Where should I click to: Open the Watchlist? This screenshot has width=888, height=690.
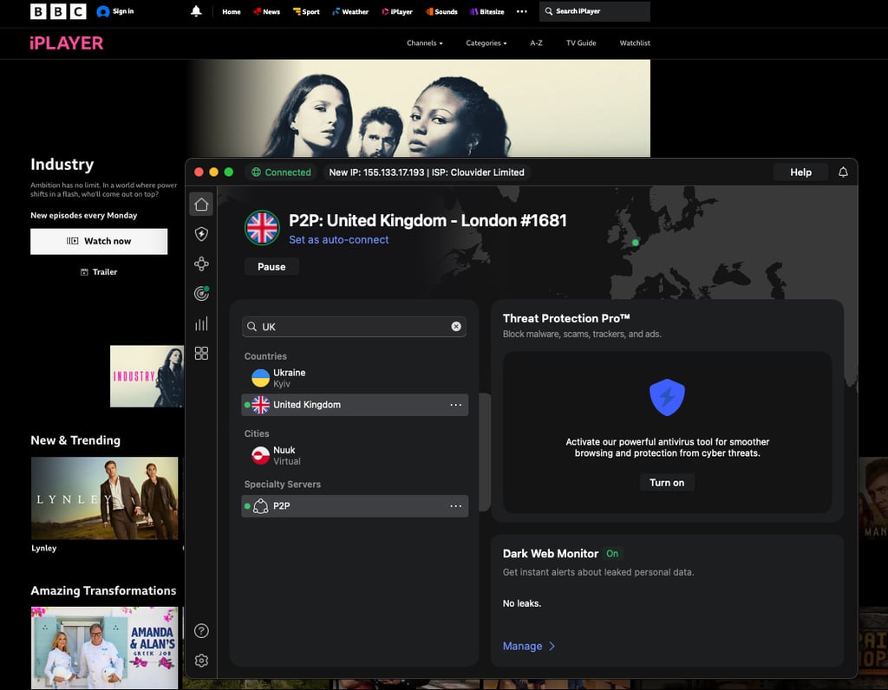(x=635, y=43)
